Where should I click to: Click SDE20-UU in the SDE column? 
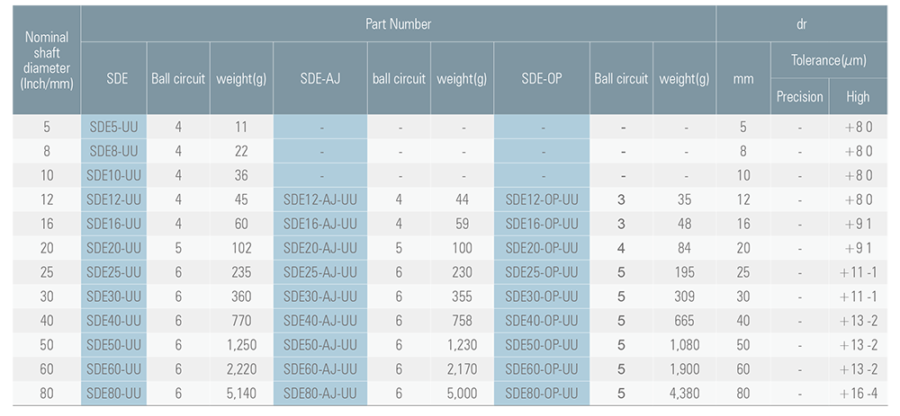[112, 248]
